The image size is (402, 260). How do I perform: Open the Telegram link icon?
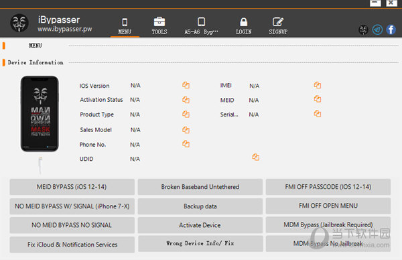pos(377,29)
